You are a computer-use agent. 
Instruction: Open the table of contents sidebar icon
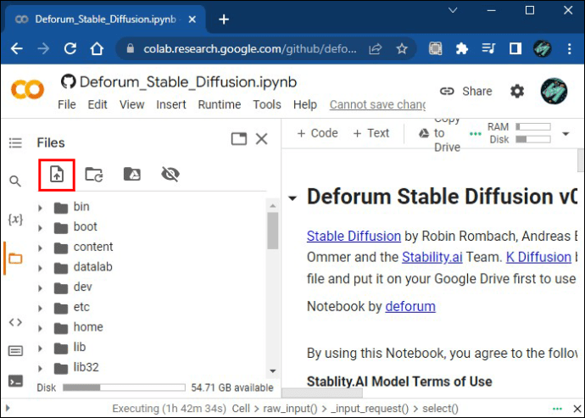[15, 142]
